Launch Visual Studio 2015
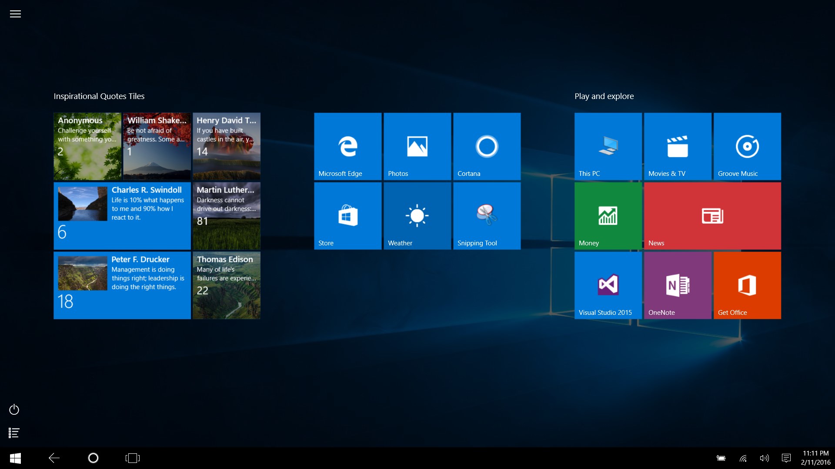 pos(608,285)
